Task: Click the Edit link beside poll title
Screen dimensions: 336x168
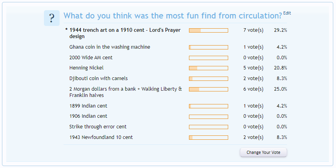Action: (x=287, y=13)
